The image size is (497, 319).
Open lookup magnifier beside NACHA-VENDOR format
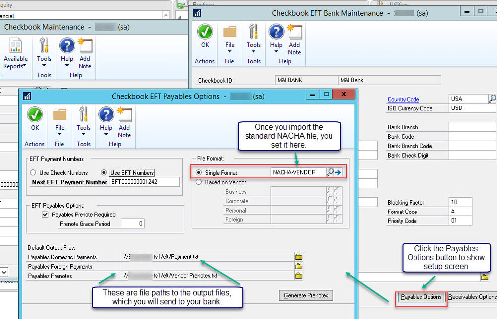click(x=331, y=172)
